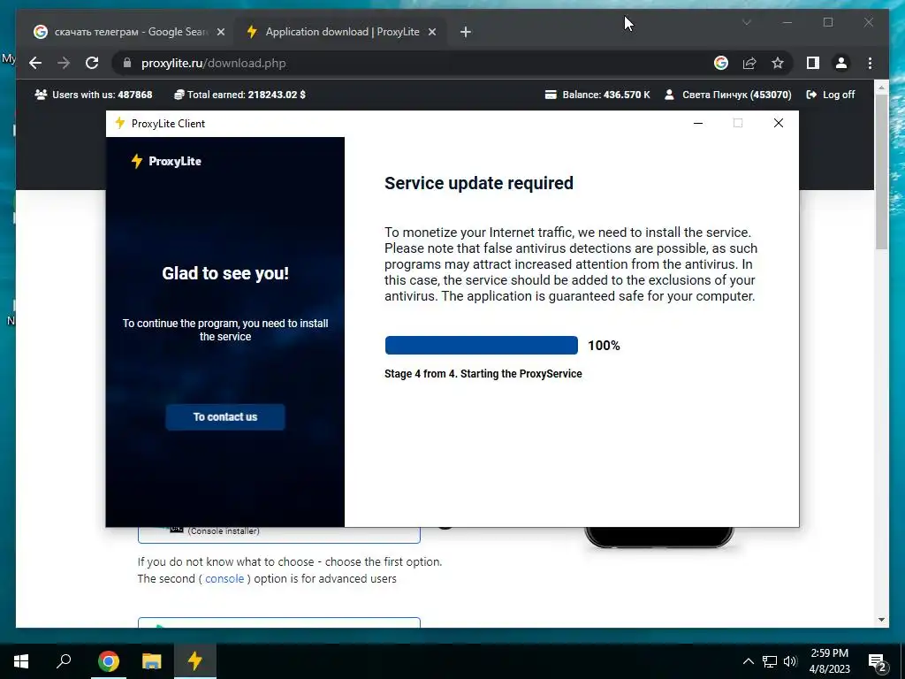
Task: Click the Total earned amount
Action: click(240, 95)
